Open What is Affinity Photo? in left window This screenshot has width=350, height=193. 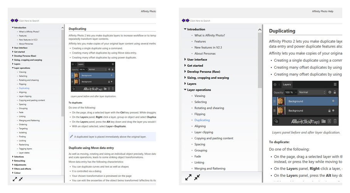point(29,32)
